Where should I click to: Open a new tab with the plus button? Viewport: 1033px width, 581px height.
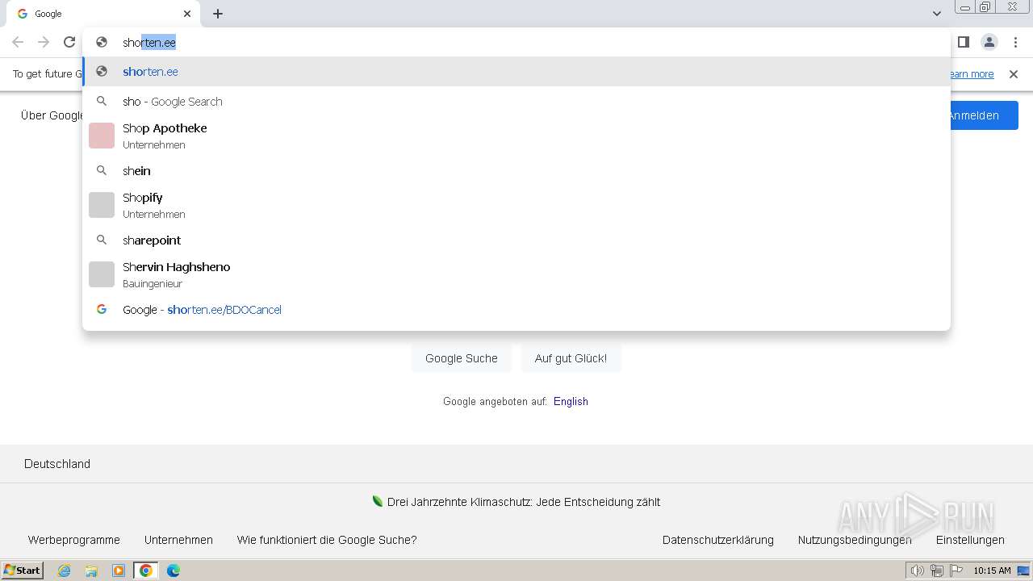pyautogui.click(x=218, y=14)
